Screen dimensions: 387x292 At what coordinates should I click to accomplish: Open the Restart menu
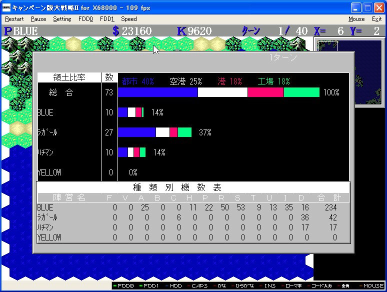(x=14, y=19)
